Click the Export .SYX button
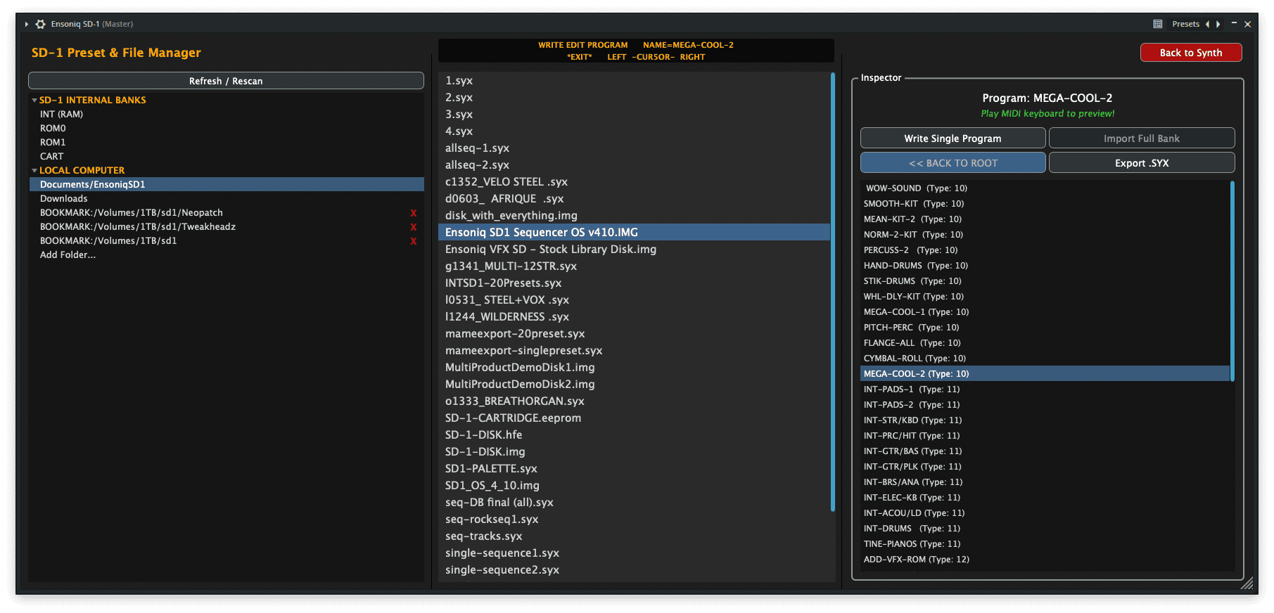1274x613 pixels. pos(1142,163)
